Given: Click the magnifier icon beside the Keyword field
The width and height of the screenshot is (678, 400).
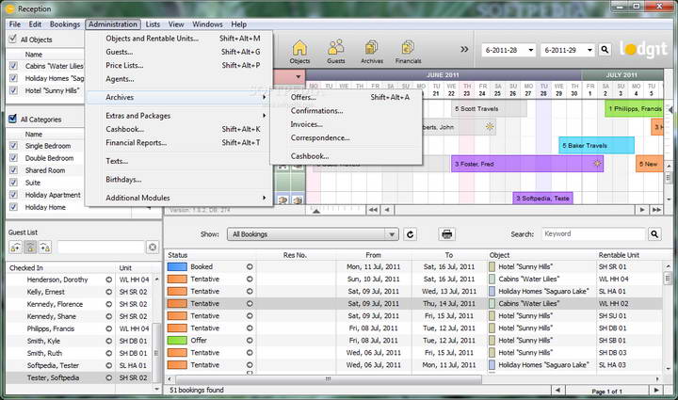Looking at the screenshot, I should coord(653,233).
